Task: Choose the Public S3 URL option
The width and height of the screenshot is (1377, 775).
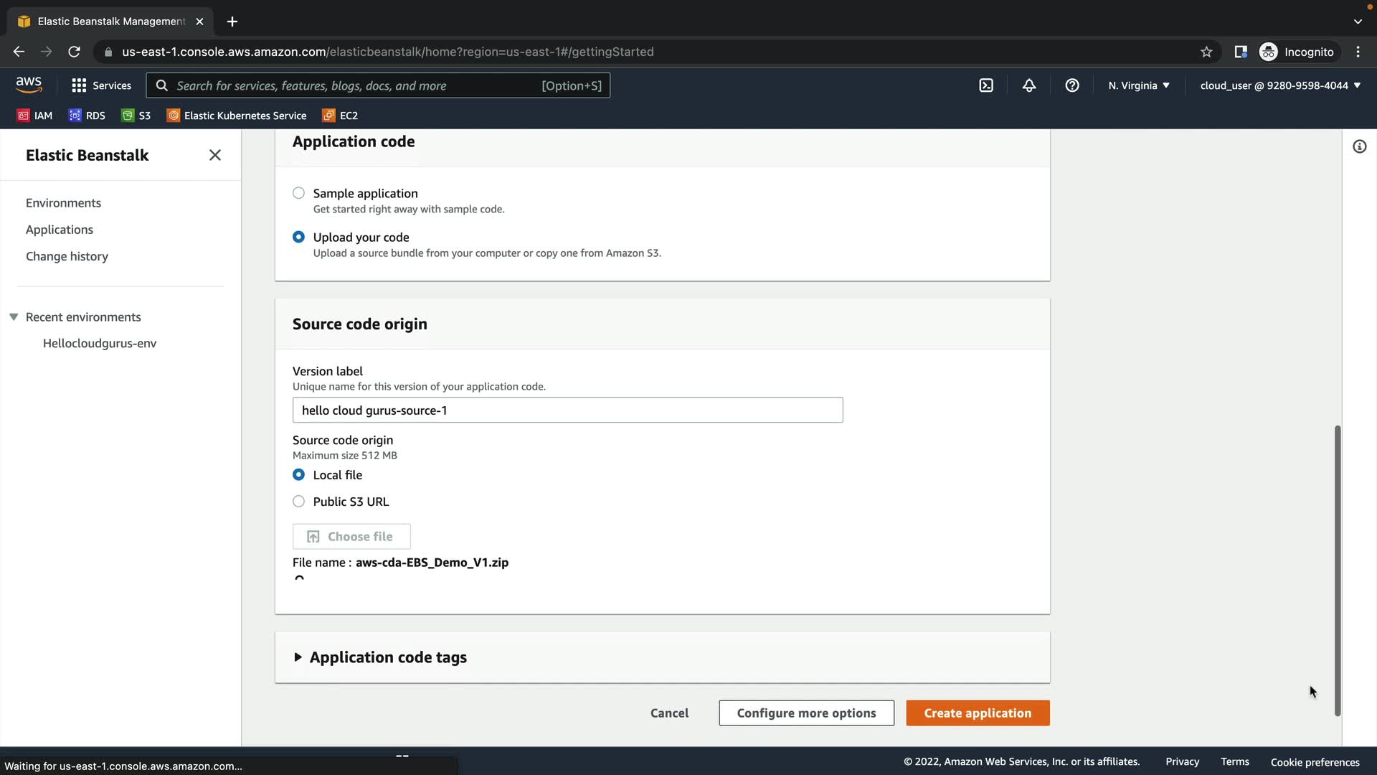Action: point(298,502)
